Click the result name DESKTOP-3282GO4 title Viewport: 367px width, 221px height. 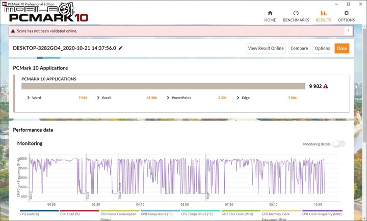(64, 48)
